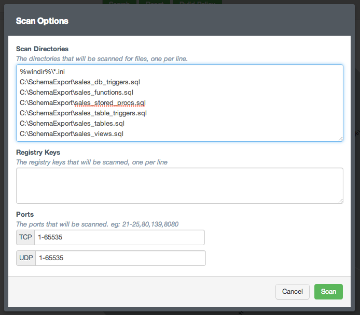Click the TCP label addon

coord(25,237)
